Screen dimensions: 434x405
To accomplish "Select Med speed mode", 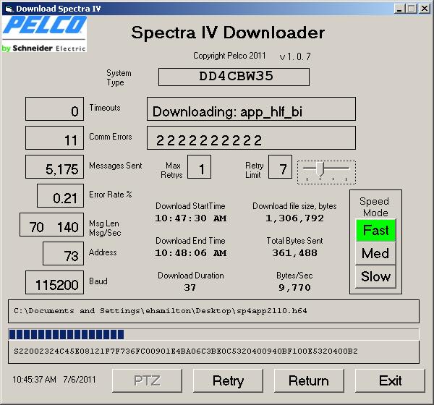I will (x=375, y=253).
